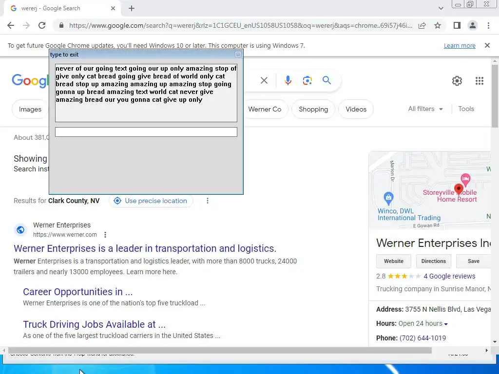Open Chrome three-dot menu
This screenshot has height=374, width=499.
click(488, 25)
